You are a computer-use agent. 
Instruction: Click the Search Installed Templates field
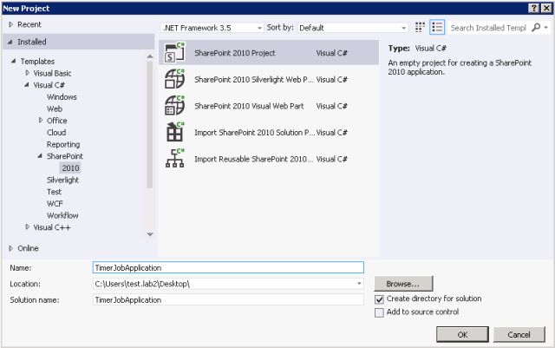point(489,28)
